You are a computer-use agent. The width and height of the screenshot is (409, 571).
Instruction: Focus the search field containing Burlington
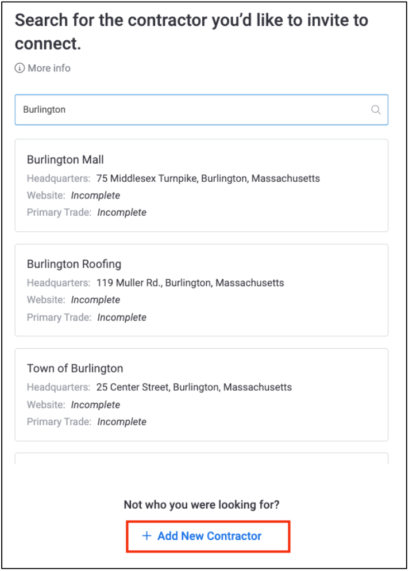tap(190, 110)
